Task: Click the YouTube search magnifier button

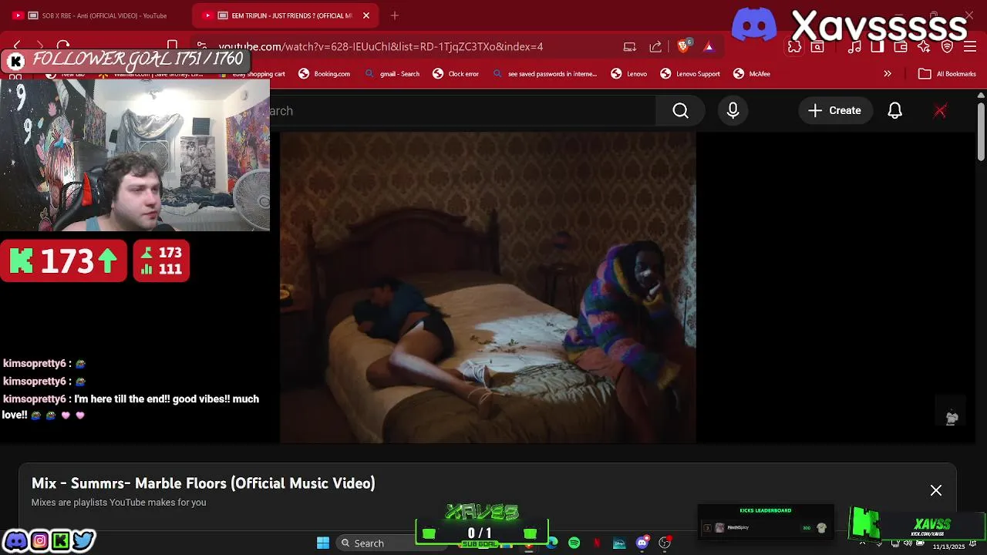Action: (x=680, y=111)
